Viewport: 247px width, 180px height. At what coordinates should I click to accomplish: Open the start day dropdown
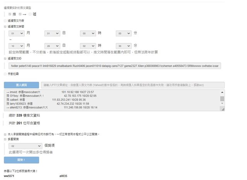52,34
